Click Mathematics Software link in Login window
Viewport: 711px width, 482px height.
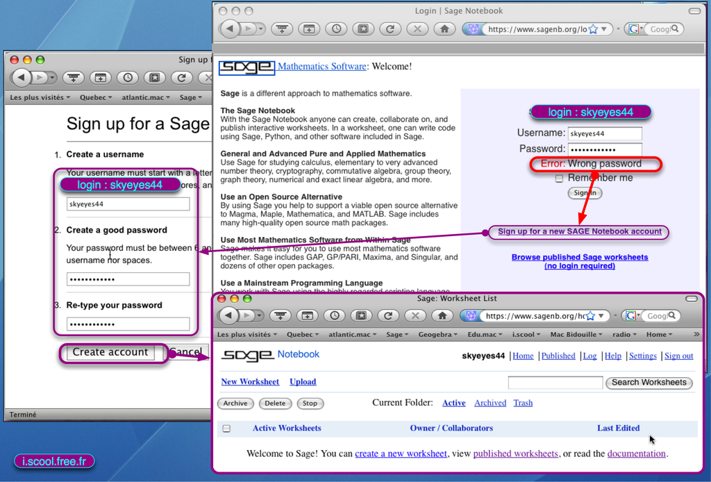(x=322, y=66)
